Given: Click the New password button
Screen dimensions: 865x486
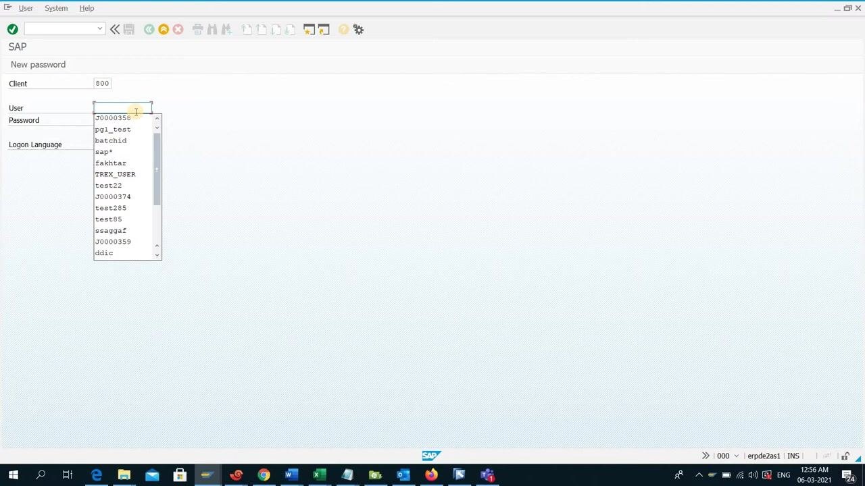Looking at the screenshot, I should click(x=38, y=64).
